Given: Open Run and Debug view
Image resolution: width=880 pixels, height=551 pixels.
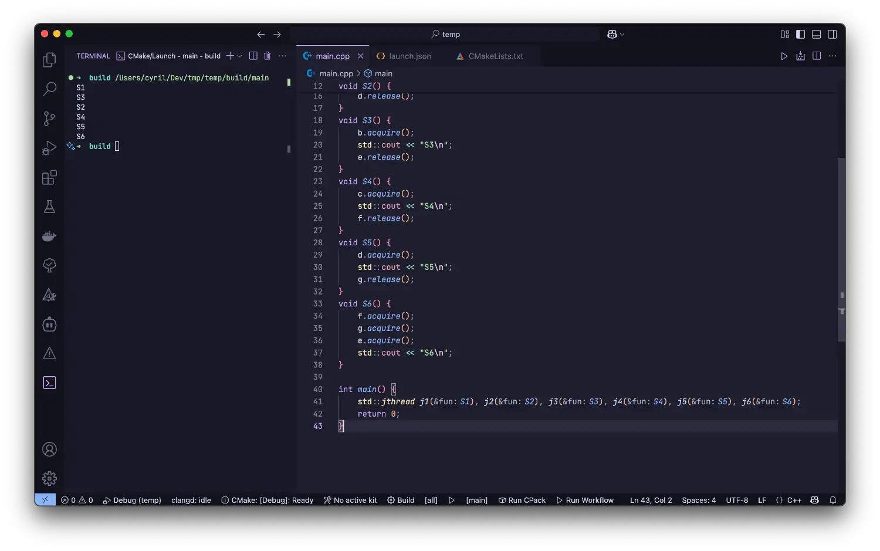Looking at the screenshot, I should tap(50, 148).
